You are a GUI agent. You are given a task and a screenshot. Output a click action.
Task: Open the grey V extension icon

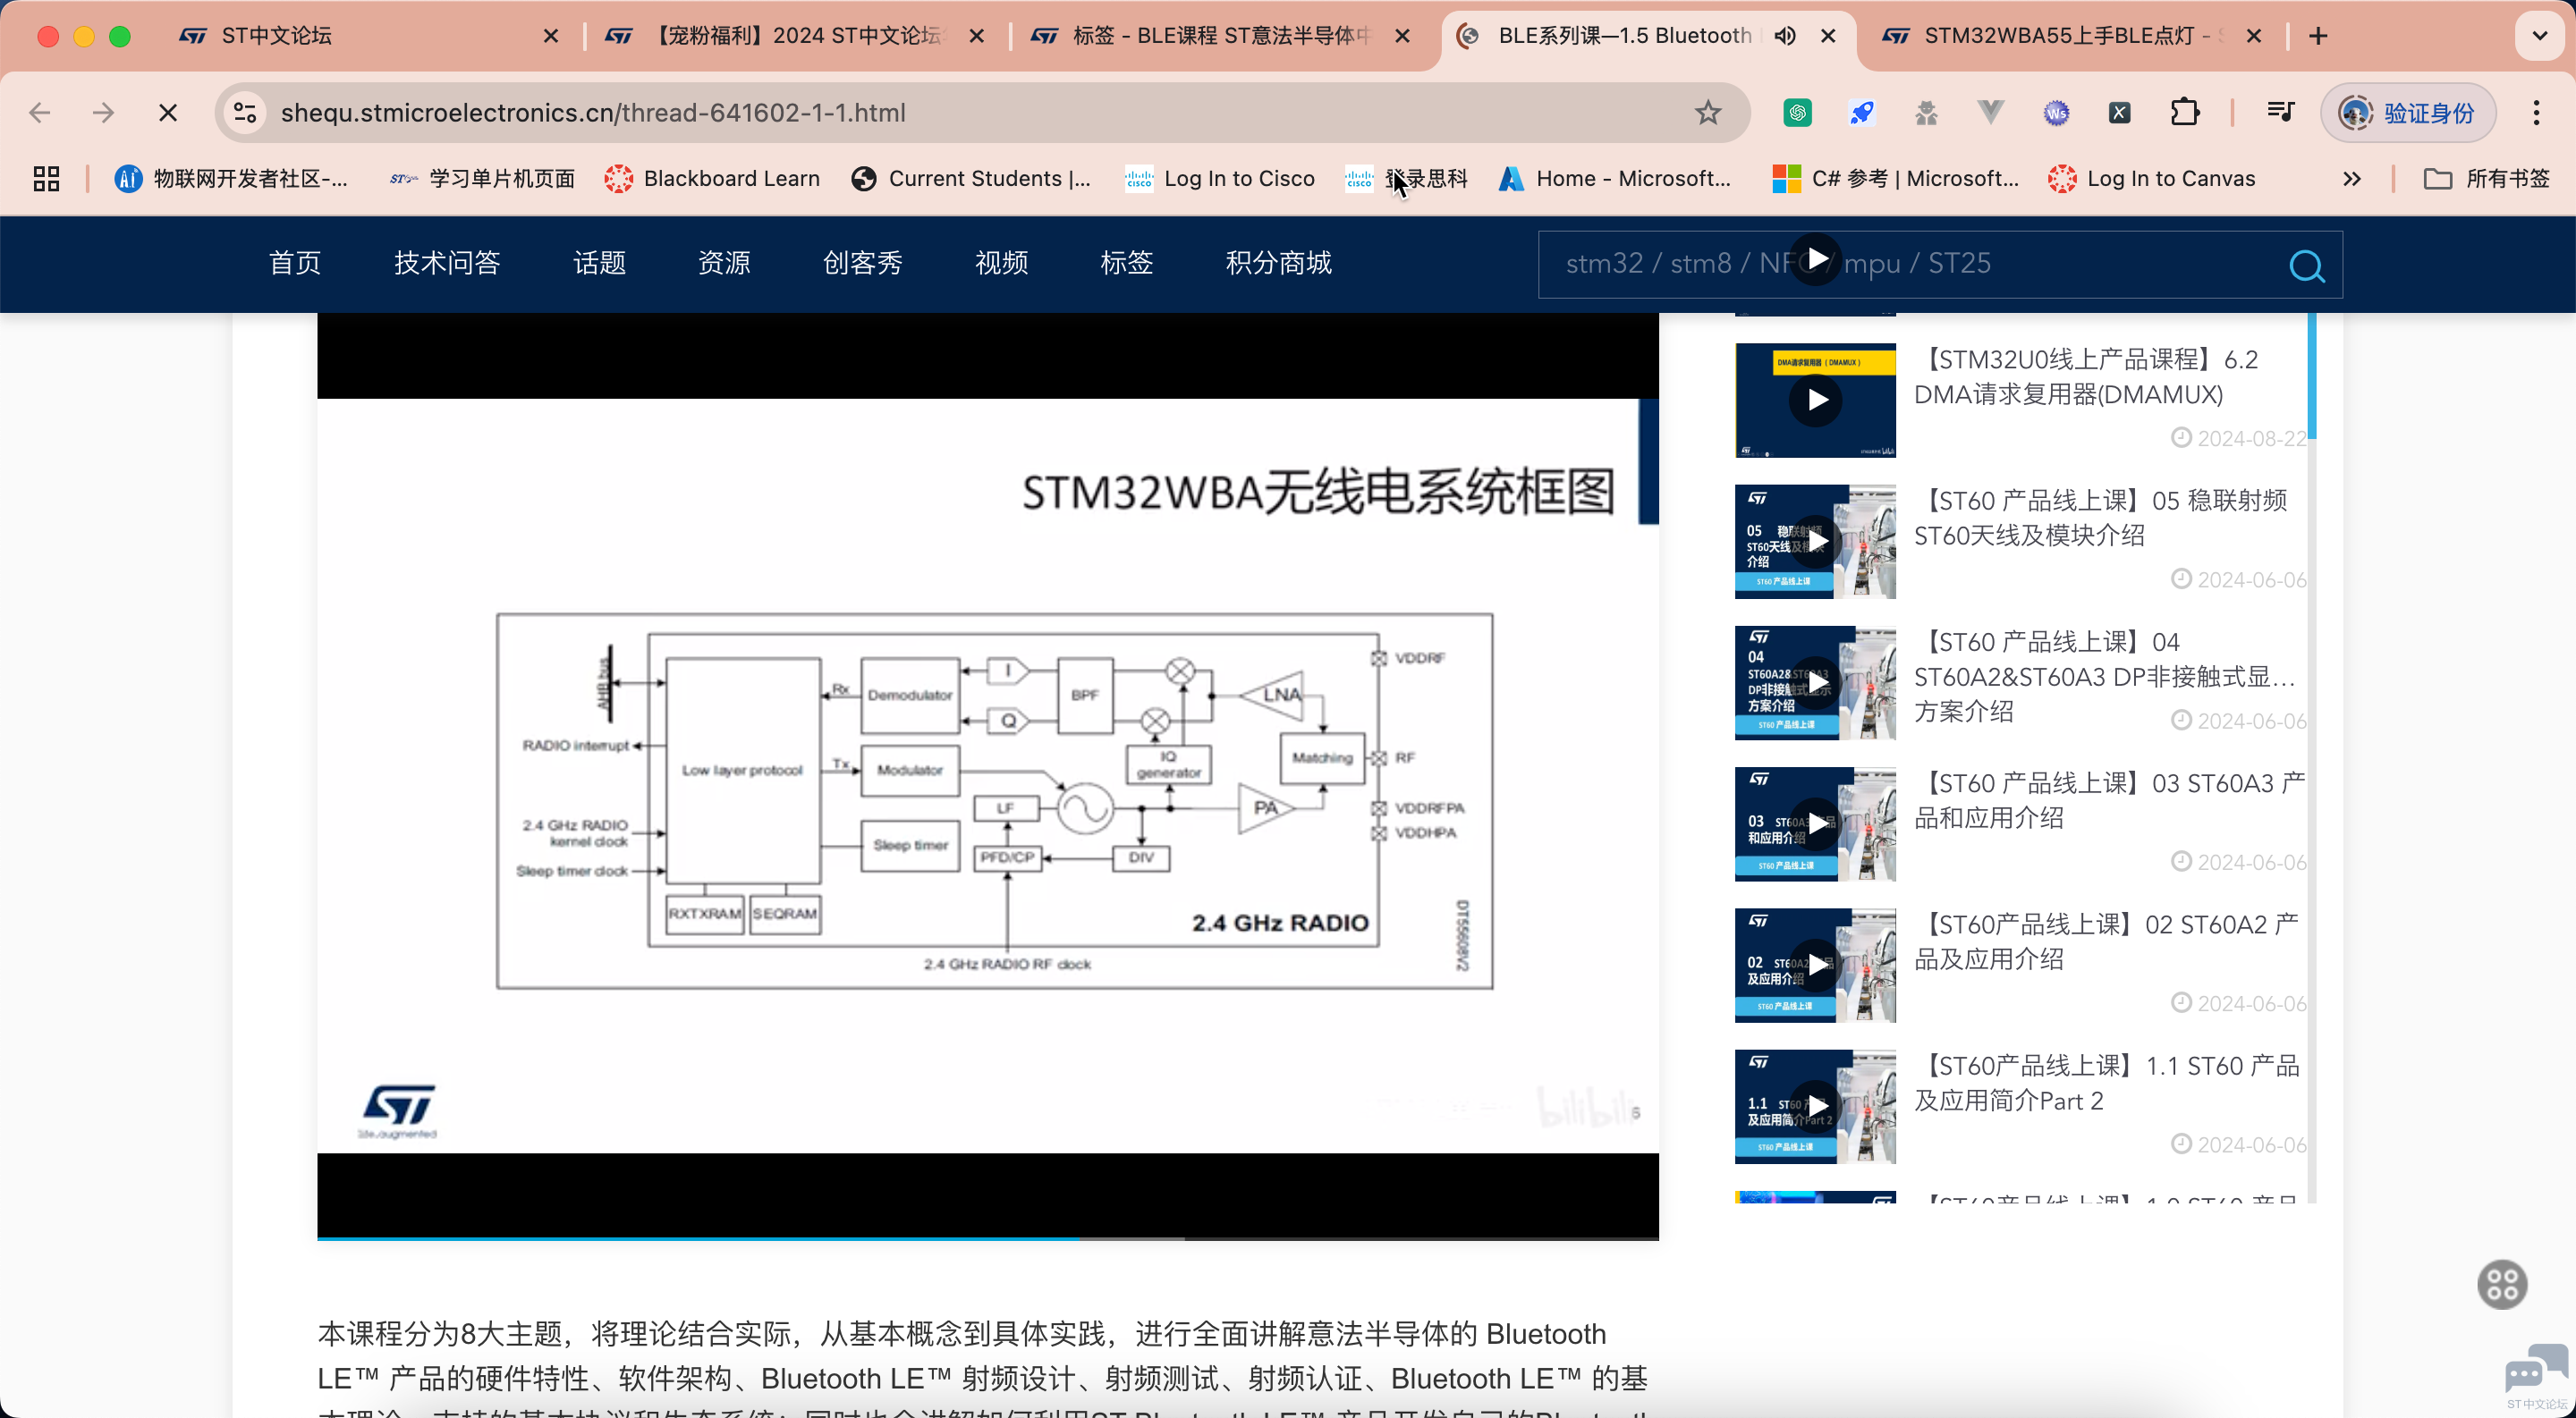(x=1991, y=113)
